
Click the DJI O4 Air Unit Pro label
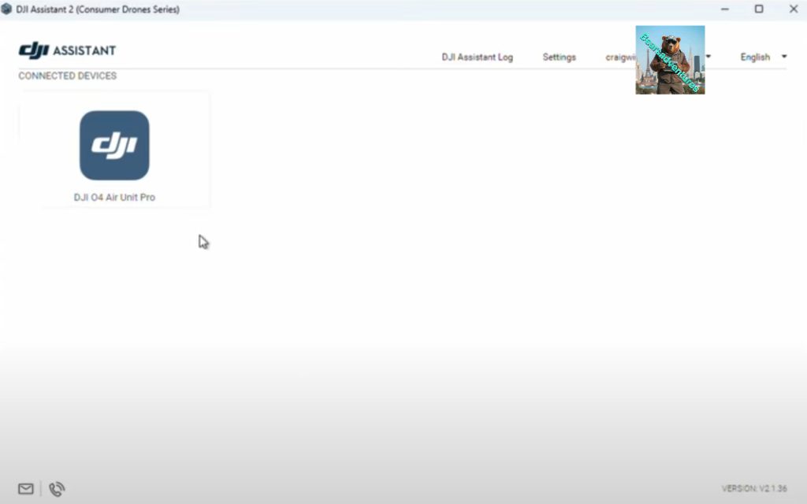click(114, 198)
